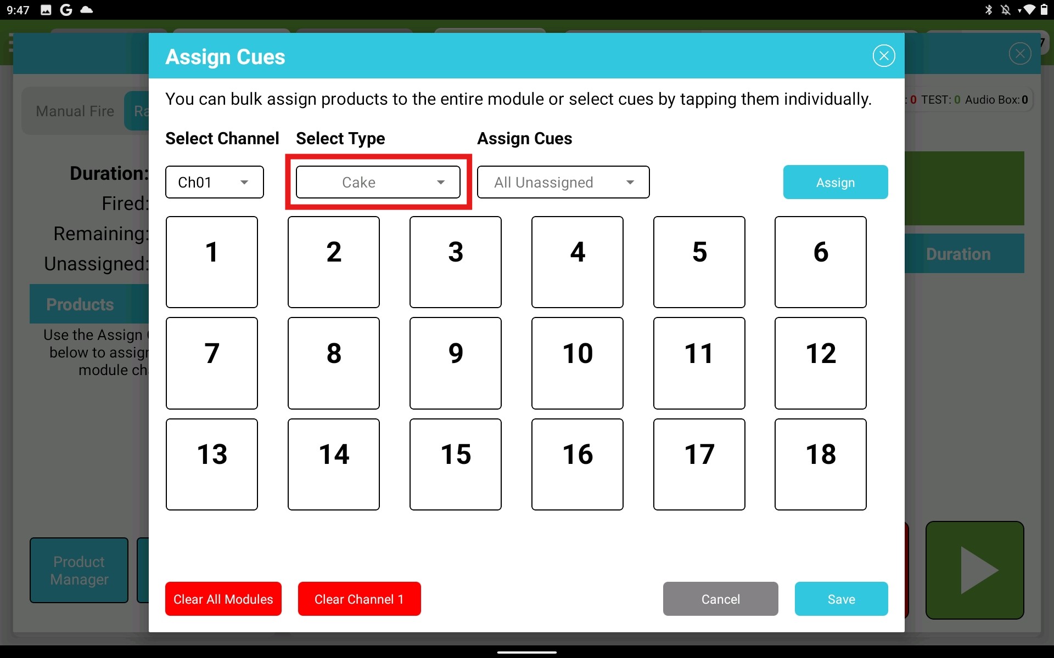
Task: Select cue number 7
Action: tap(211, 363)
